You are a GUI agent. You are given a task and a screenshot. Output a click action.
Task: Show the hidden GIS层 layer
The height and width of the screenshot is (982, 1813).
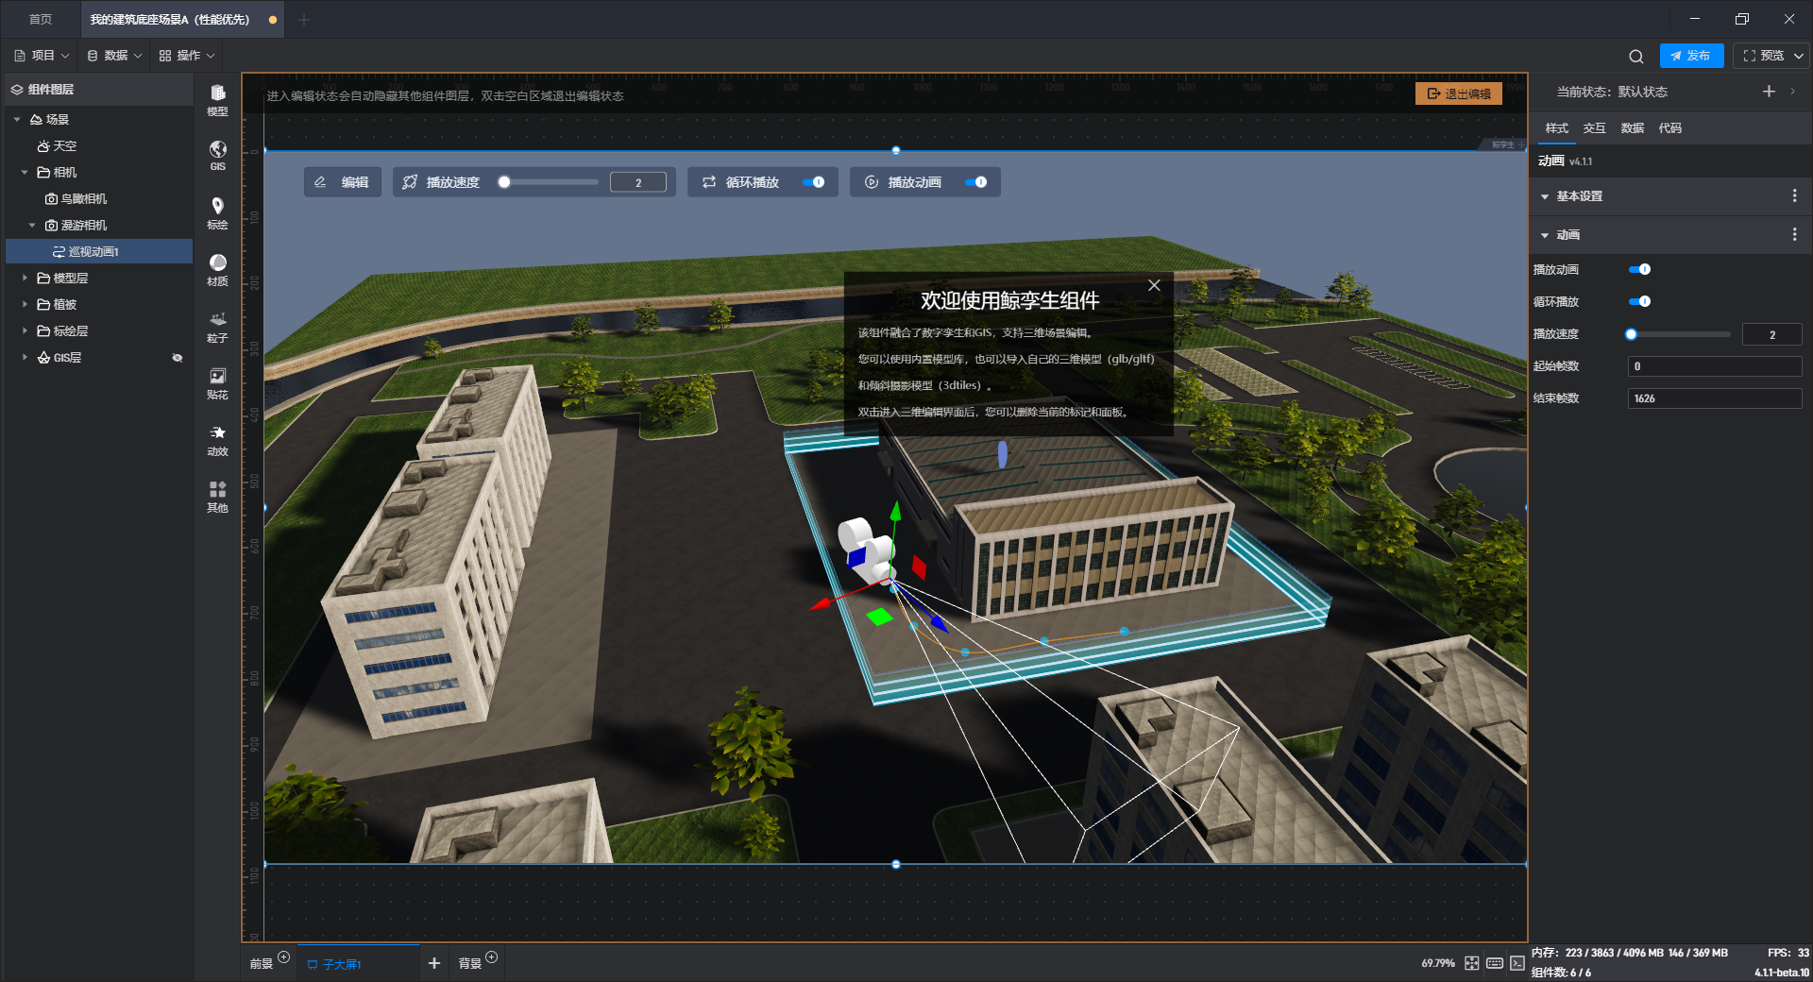(177, 358)
